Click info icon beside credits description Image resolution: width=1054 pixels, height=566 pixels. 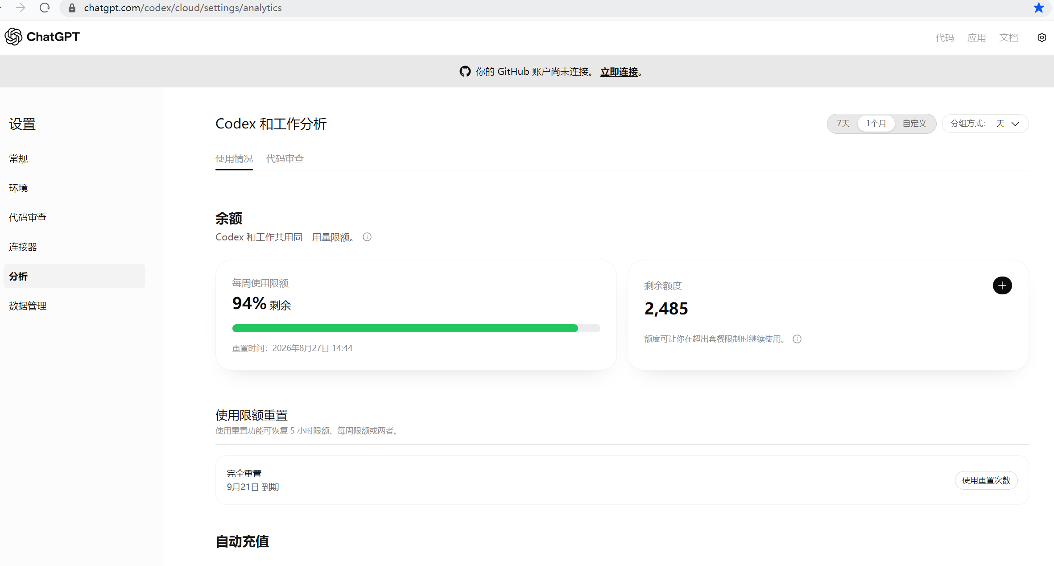pos(797,339)
